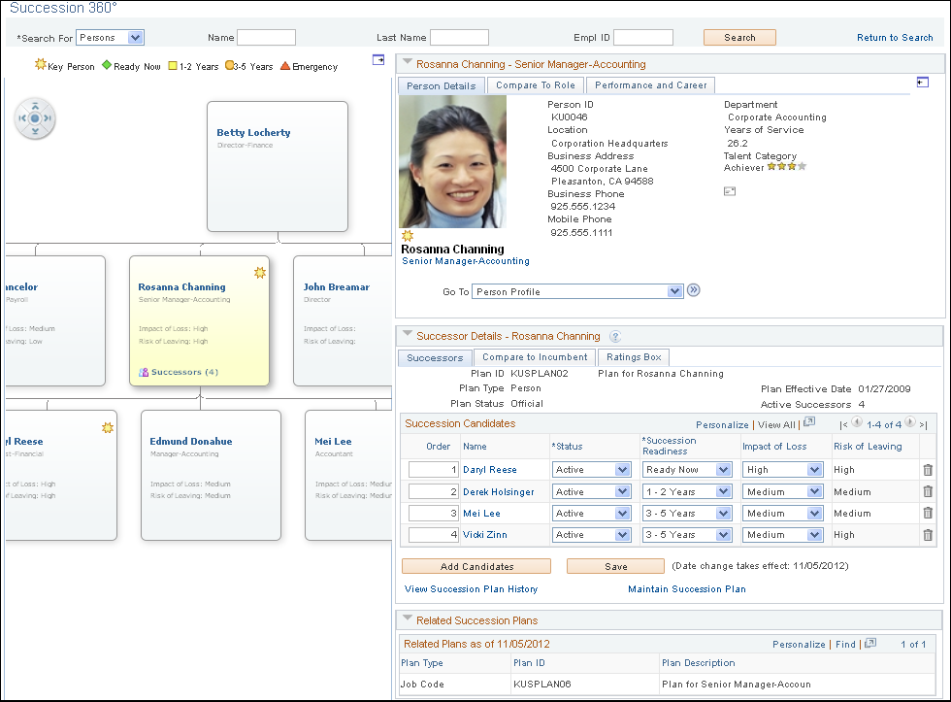
Task: Open View Succession Plan History link
Action: tap(471, 589)
